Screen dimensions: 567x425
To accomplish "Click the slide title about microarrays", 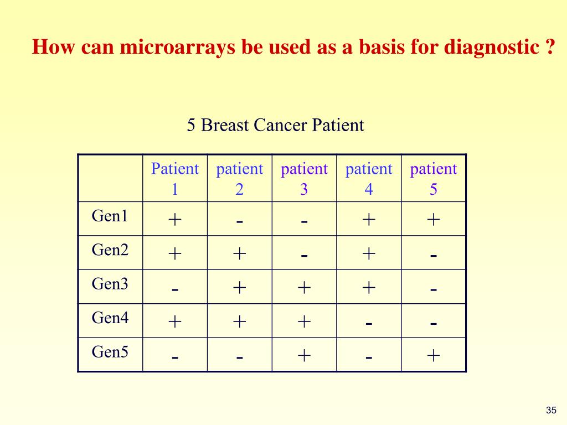I will point(293,48).
